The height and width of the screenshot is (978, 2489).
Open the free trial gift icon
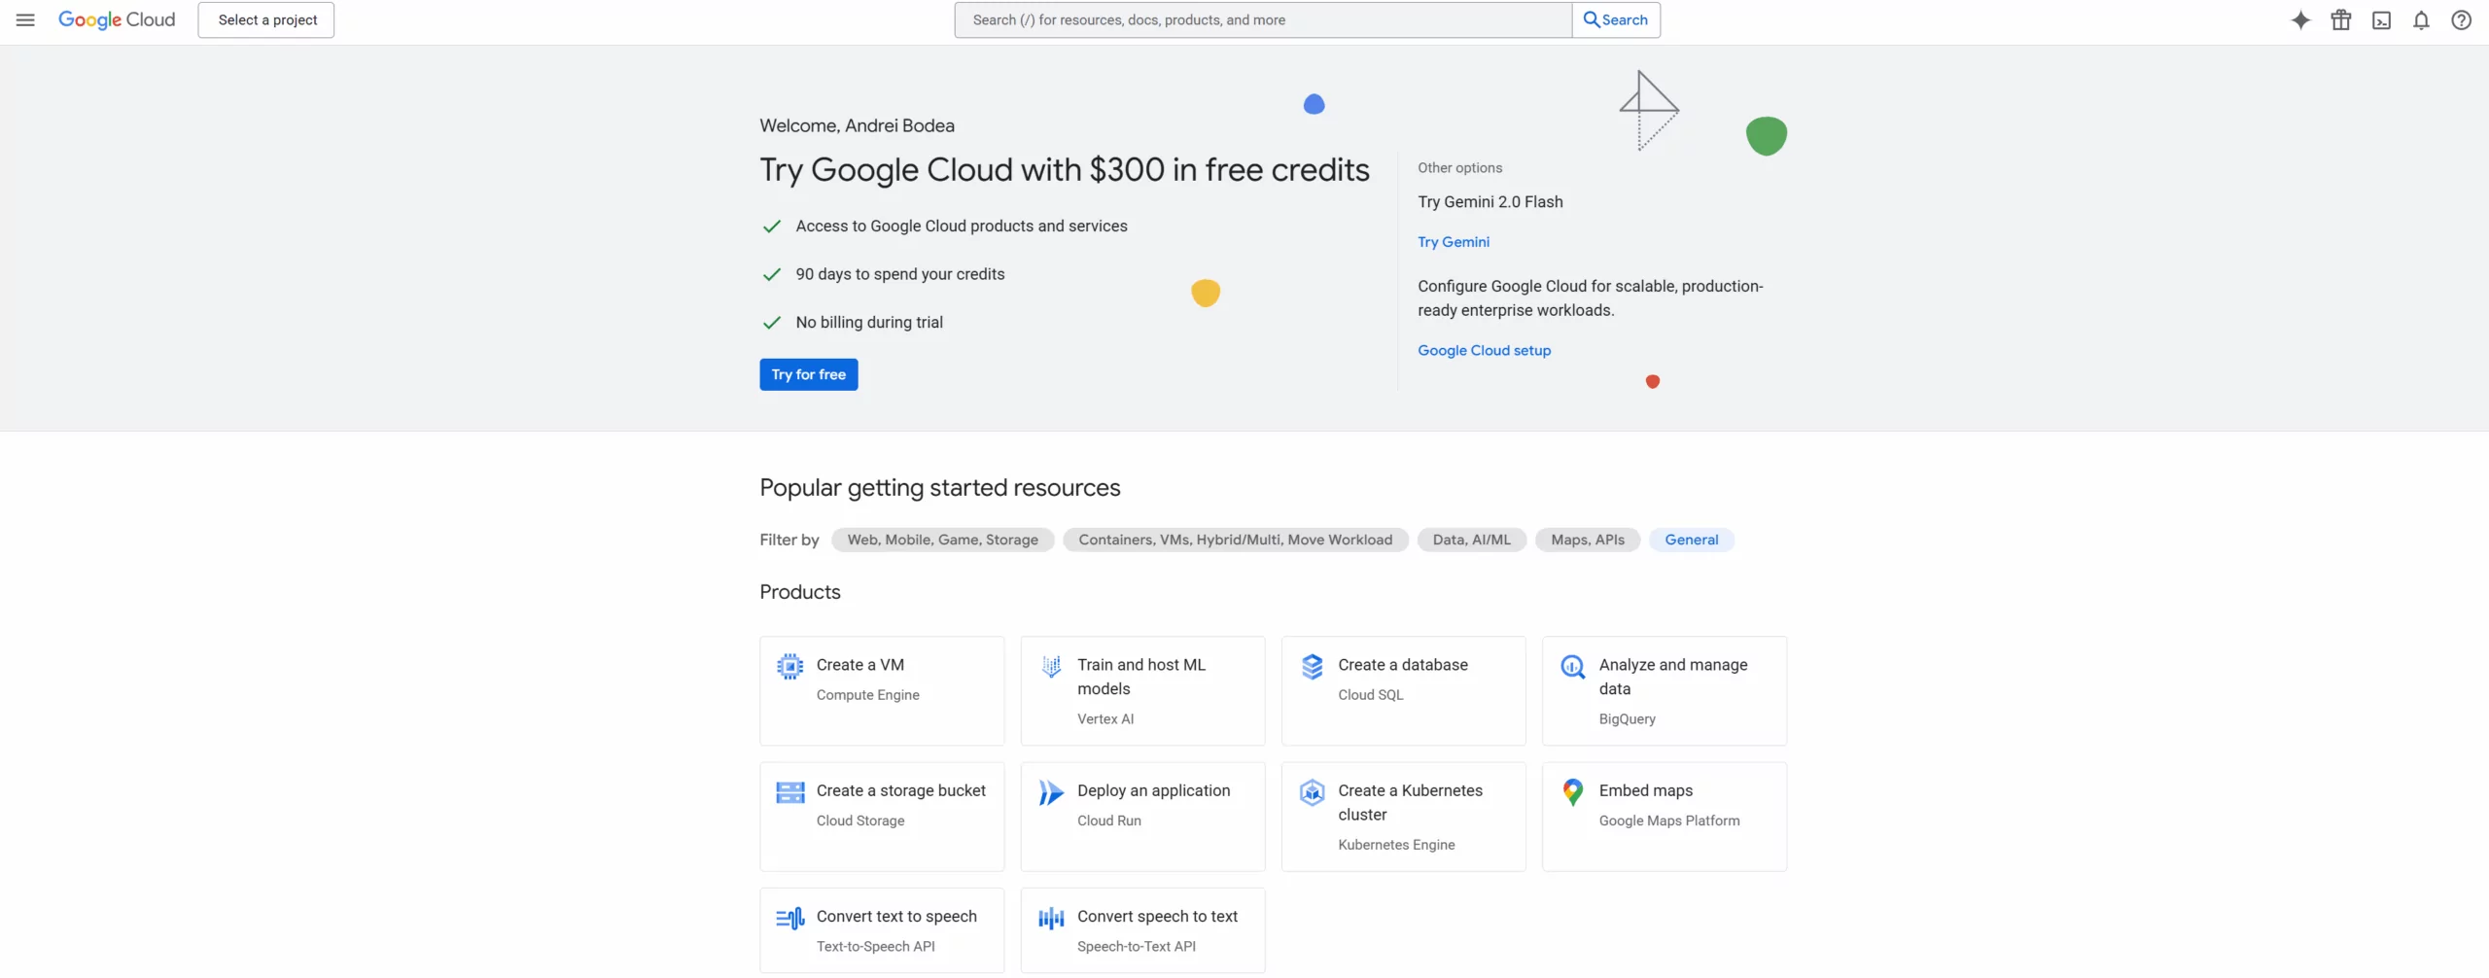pos(2341,19)
